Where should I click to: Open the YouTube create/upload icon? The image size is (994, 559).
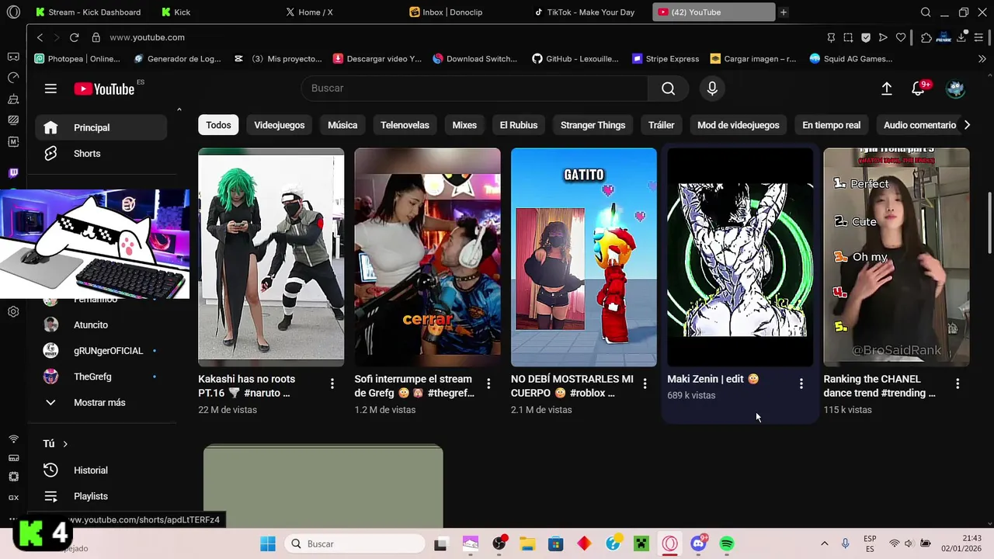click(886, 89)
